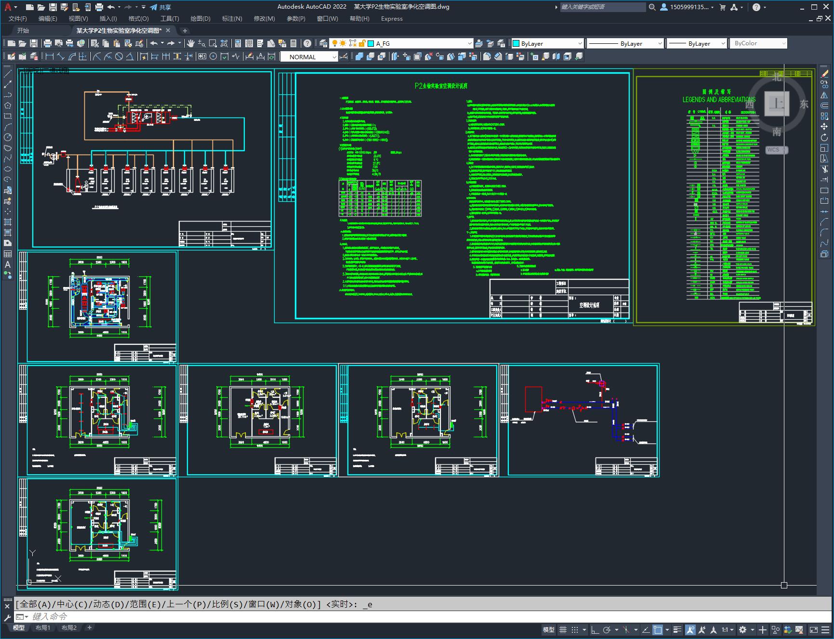Viewport: 834px width, 639px height.
Task: Toggle Ortho mode in status bar
Action: [x=595, y=630]
